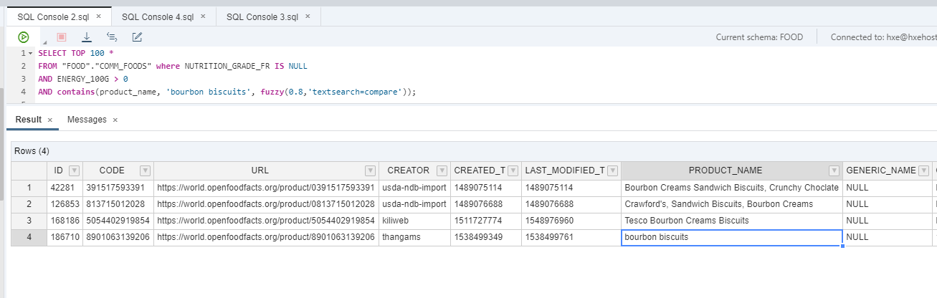Image resolution: width=937 pixels, height=298 pixels.
Task: Open the GENERIC_NAME column filter dropdown
Action: [925, 170]
